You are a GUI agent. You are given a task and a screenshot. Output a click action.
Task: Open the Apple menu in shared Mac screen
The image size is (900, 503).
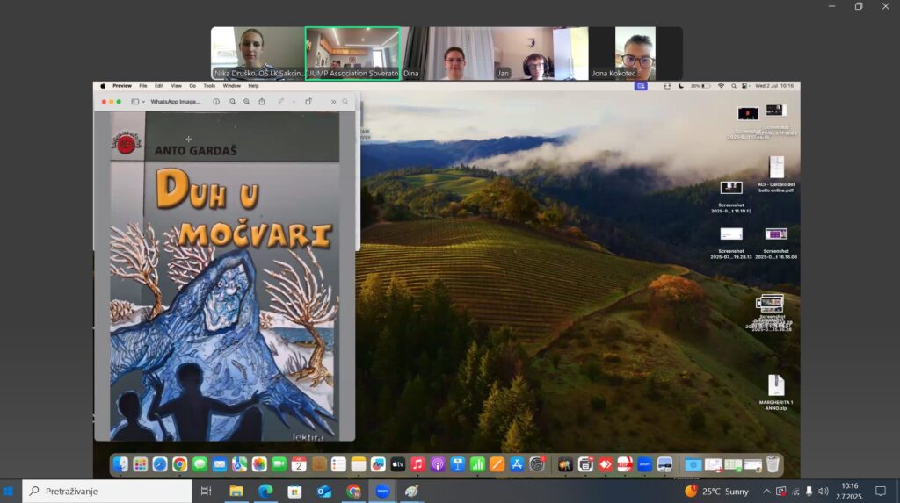(x=103, y=86)
